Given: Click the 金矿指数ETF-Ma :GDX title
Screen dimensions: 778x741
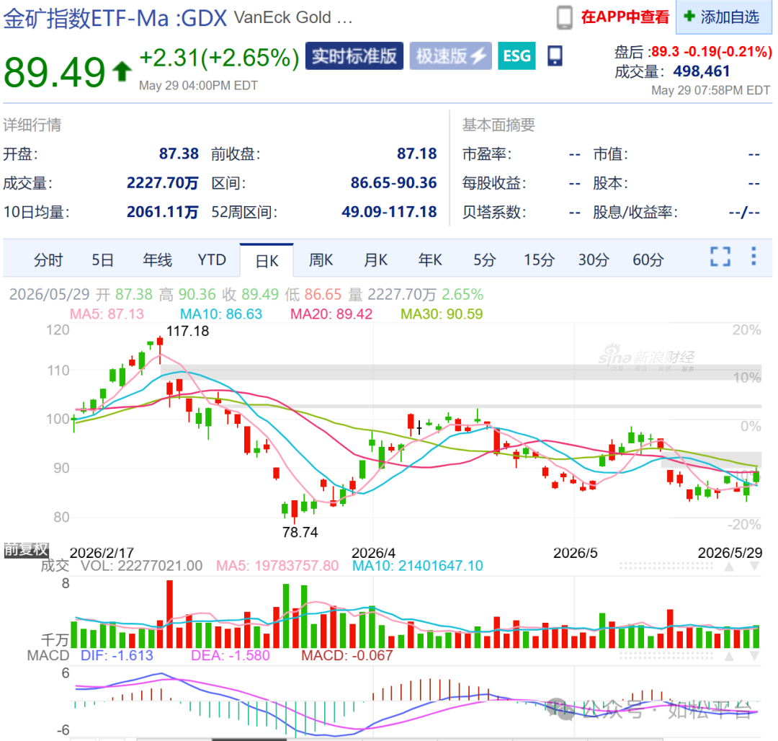Looking at the screenshot, I should click(x=115, y=19).
